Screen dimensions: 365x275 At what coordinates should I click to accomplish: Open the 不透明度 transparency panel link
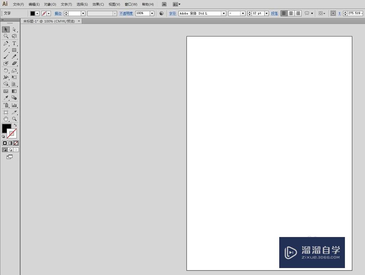coord(126,14)
